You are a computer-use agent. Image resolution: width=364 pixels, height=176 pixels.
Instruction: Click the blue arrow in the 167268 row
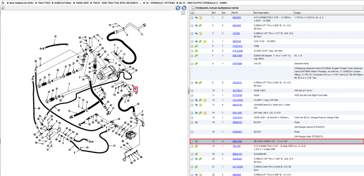(x=196, y=34)
